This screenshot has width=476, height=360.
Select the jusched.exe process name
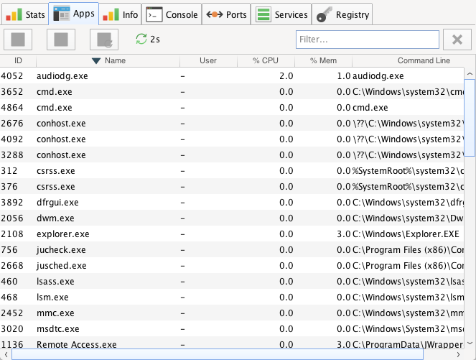coord(61,266)
